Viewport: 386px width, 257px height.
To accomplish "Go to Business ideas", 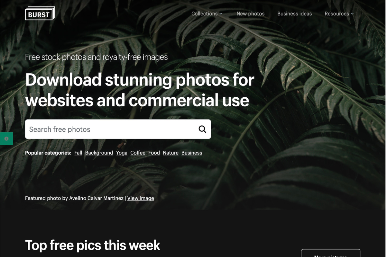I will tap(295, 13).
